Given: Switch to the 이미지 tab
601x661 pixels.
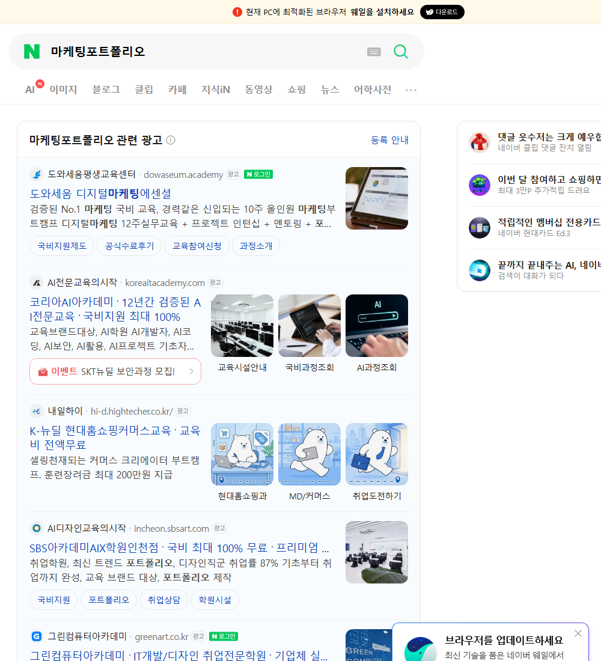Looking at the screenshot, I should coord(63,90).
